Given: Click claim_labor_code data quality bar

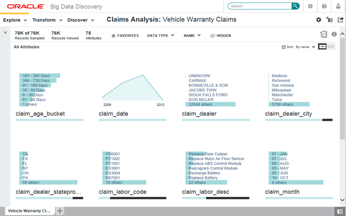Looking at the screenshot, I should (133, 198).
